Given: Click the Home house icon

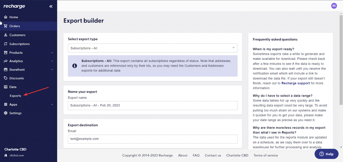Looking at the screenshot, I should click(x=6, y=17).
